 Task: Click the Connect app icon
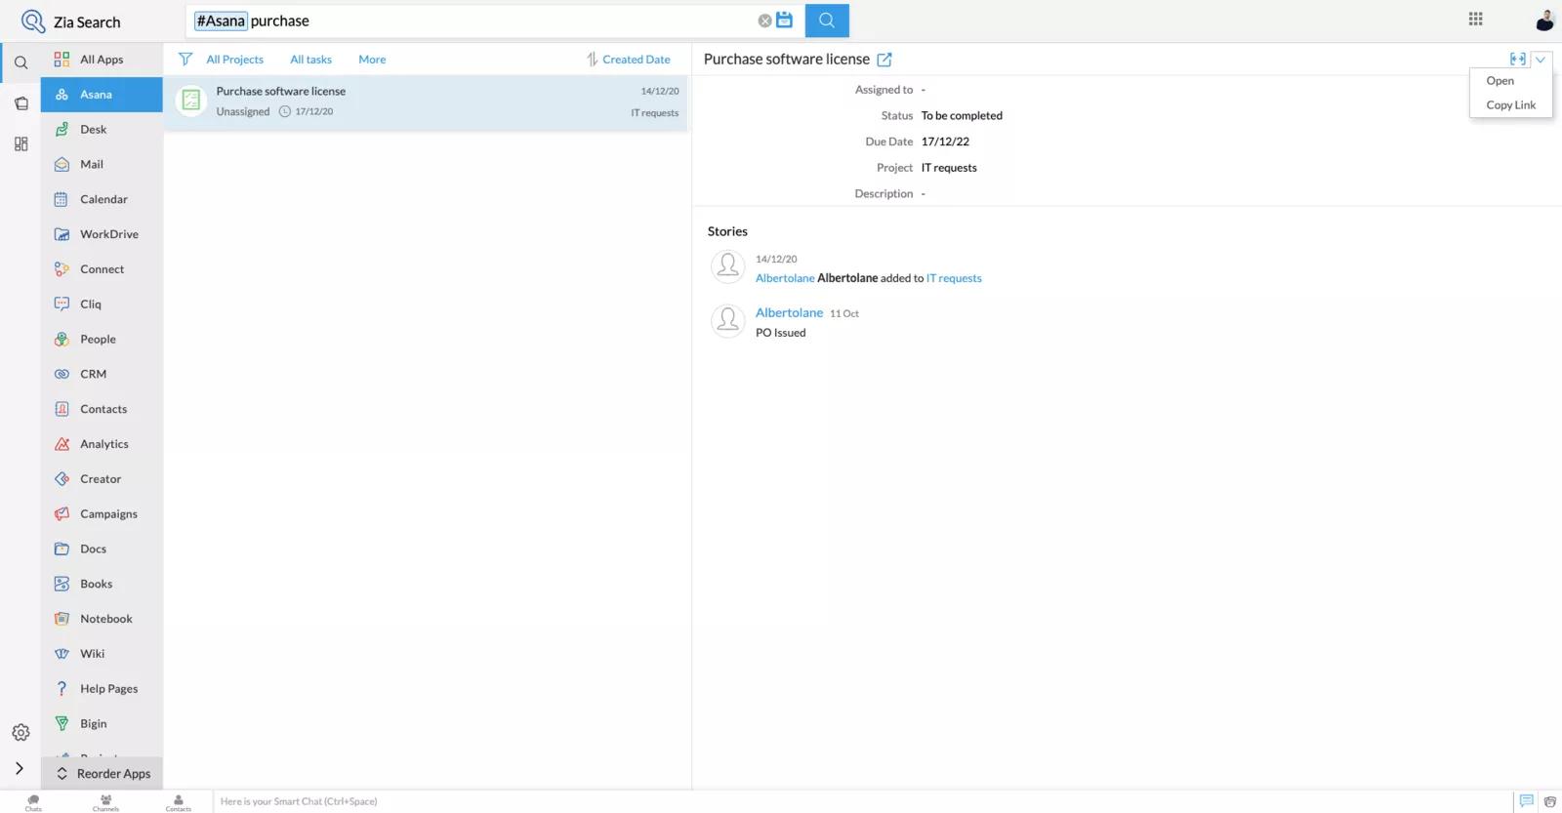(62, 269)
